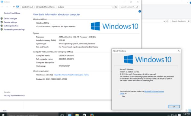Select the AMD Athlon processor text
The image size is (191, 116).
77,37
